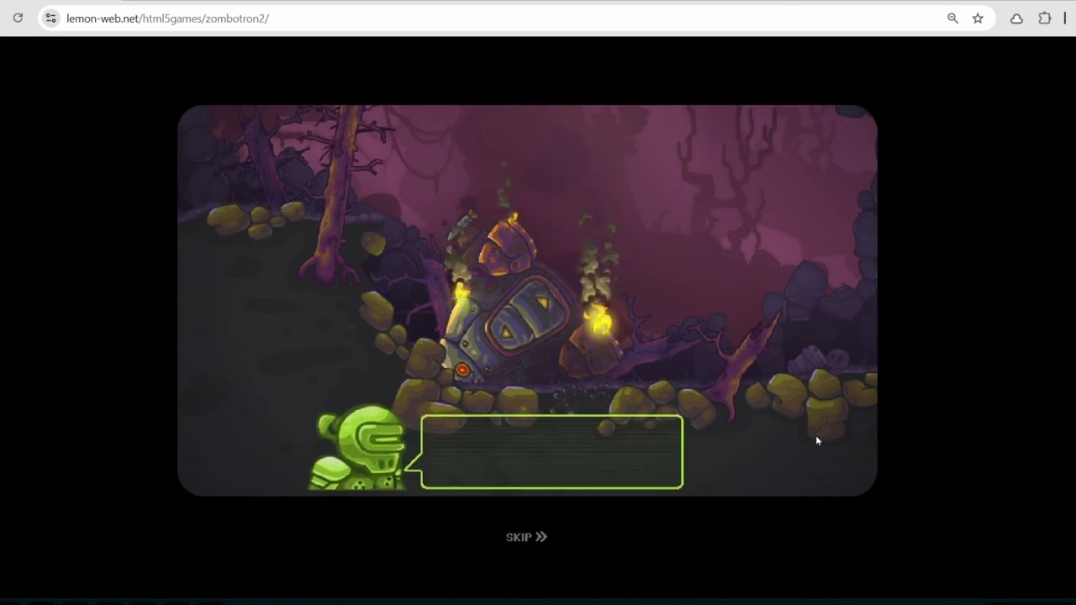Click the lemon-web.net address bar URL

point(167,18)
